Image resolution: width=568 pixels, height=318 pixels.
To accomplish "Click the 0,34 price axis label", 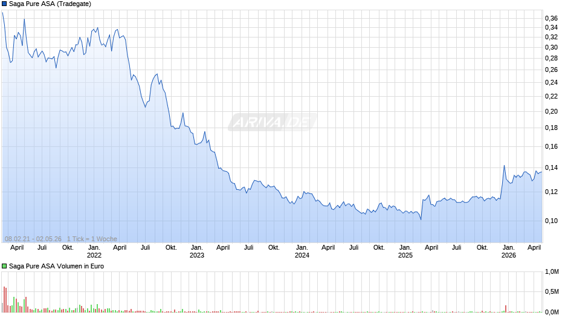I will pos(551,28).
